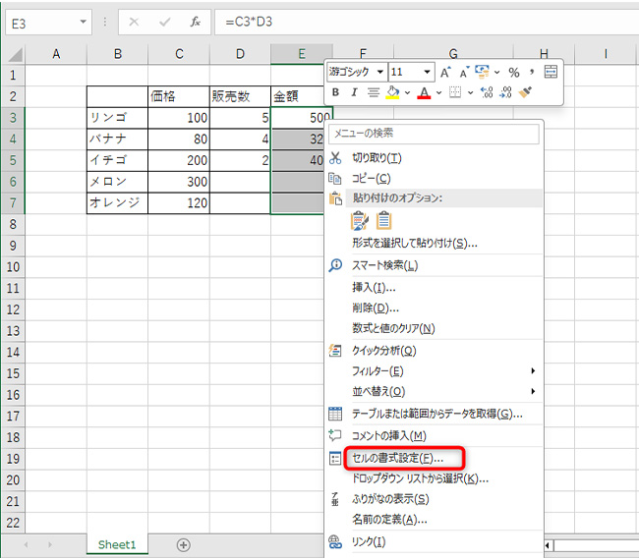Click the yellow fill color button
The height and width of the screenshot is (560, 639).
point(393,92)
